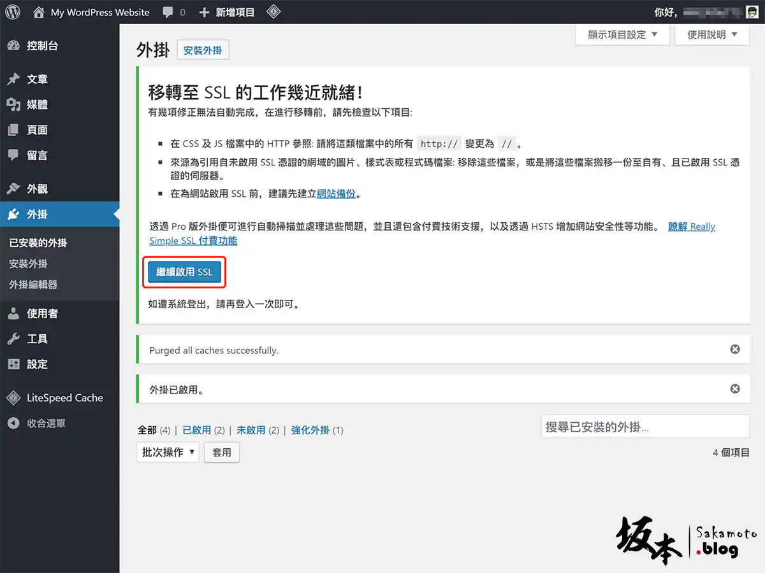Open the 媒體 media library menu
The image size is (765, 573).
point(37,104)
